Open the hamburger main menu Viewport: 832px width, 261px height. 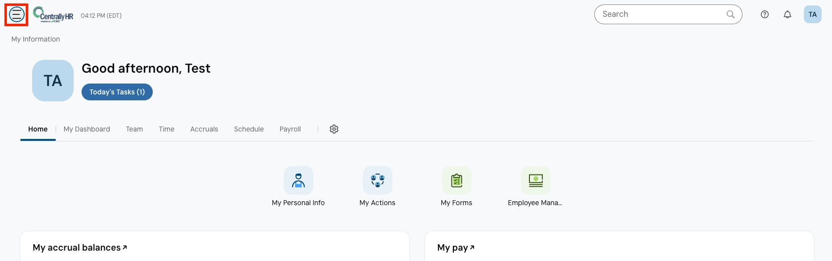[x=16, y=14]
